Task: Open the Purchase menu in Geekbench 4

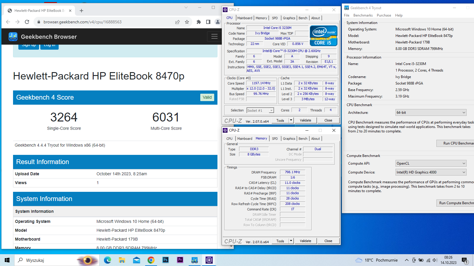Action: [x=384, y=15]
